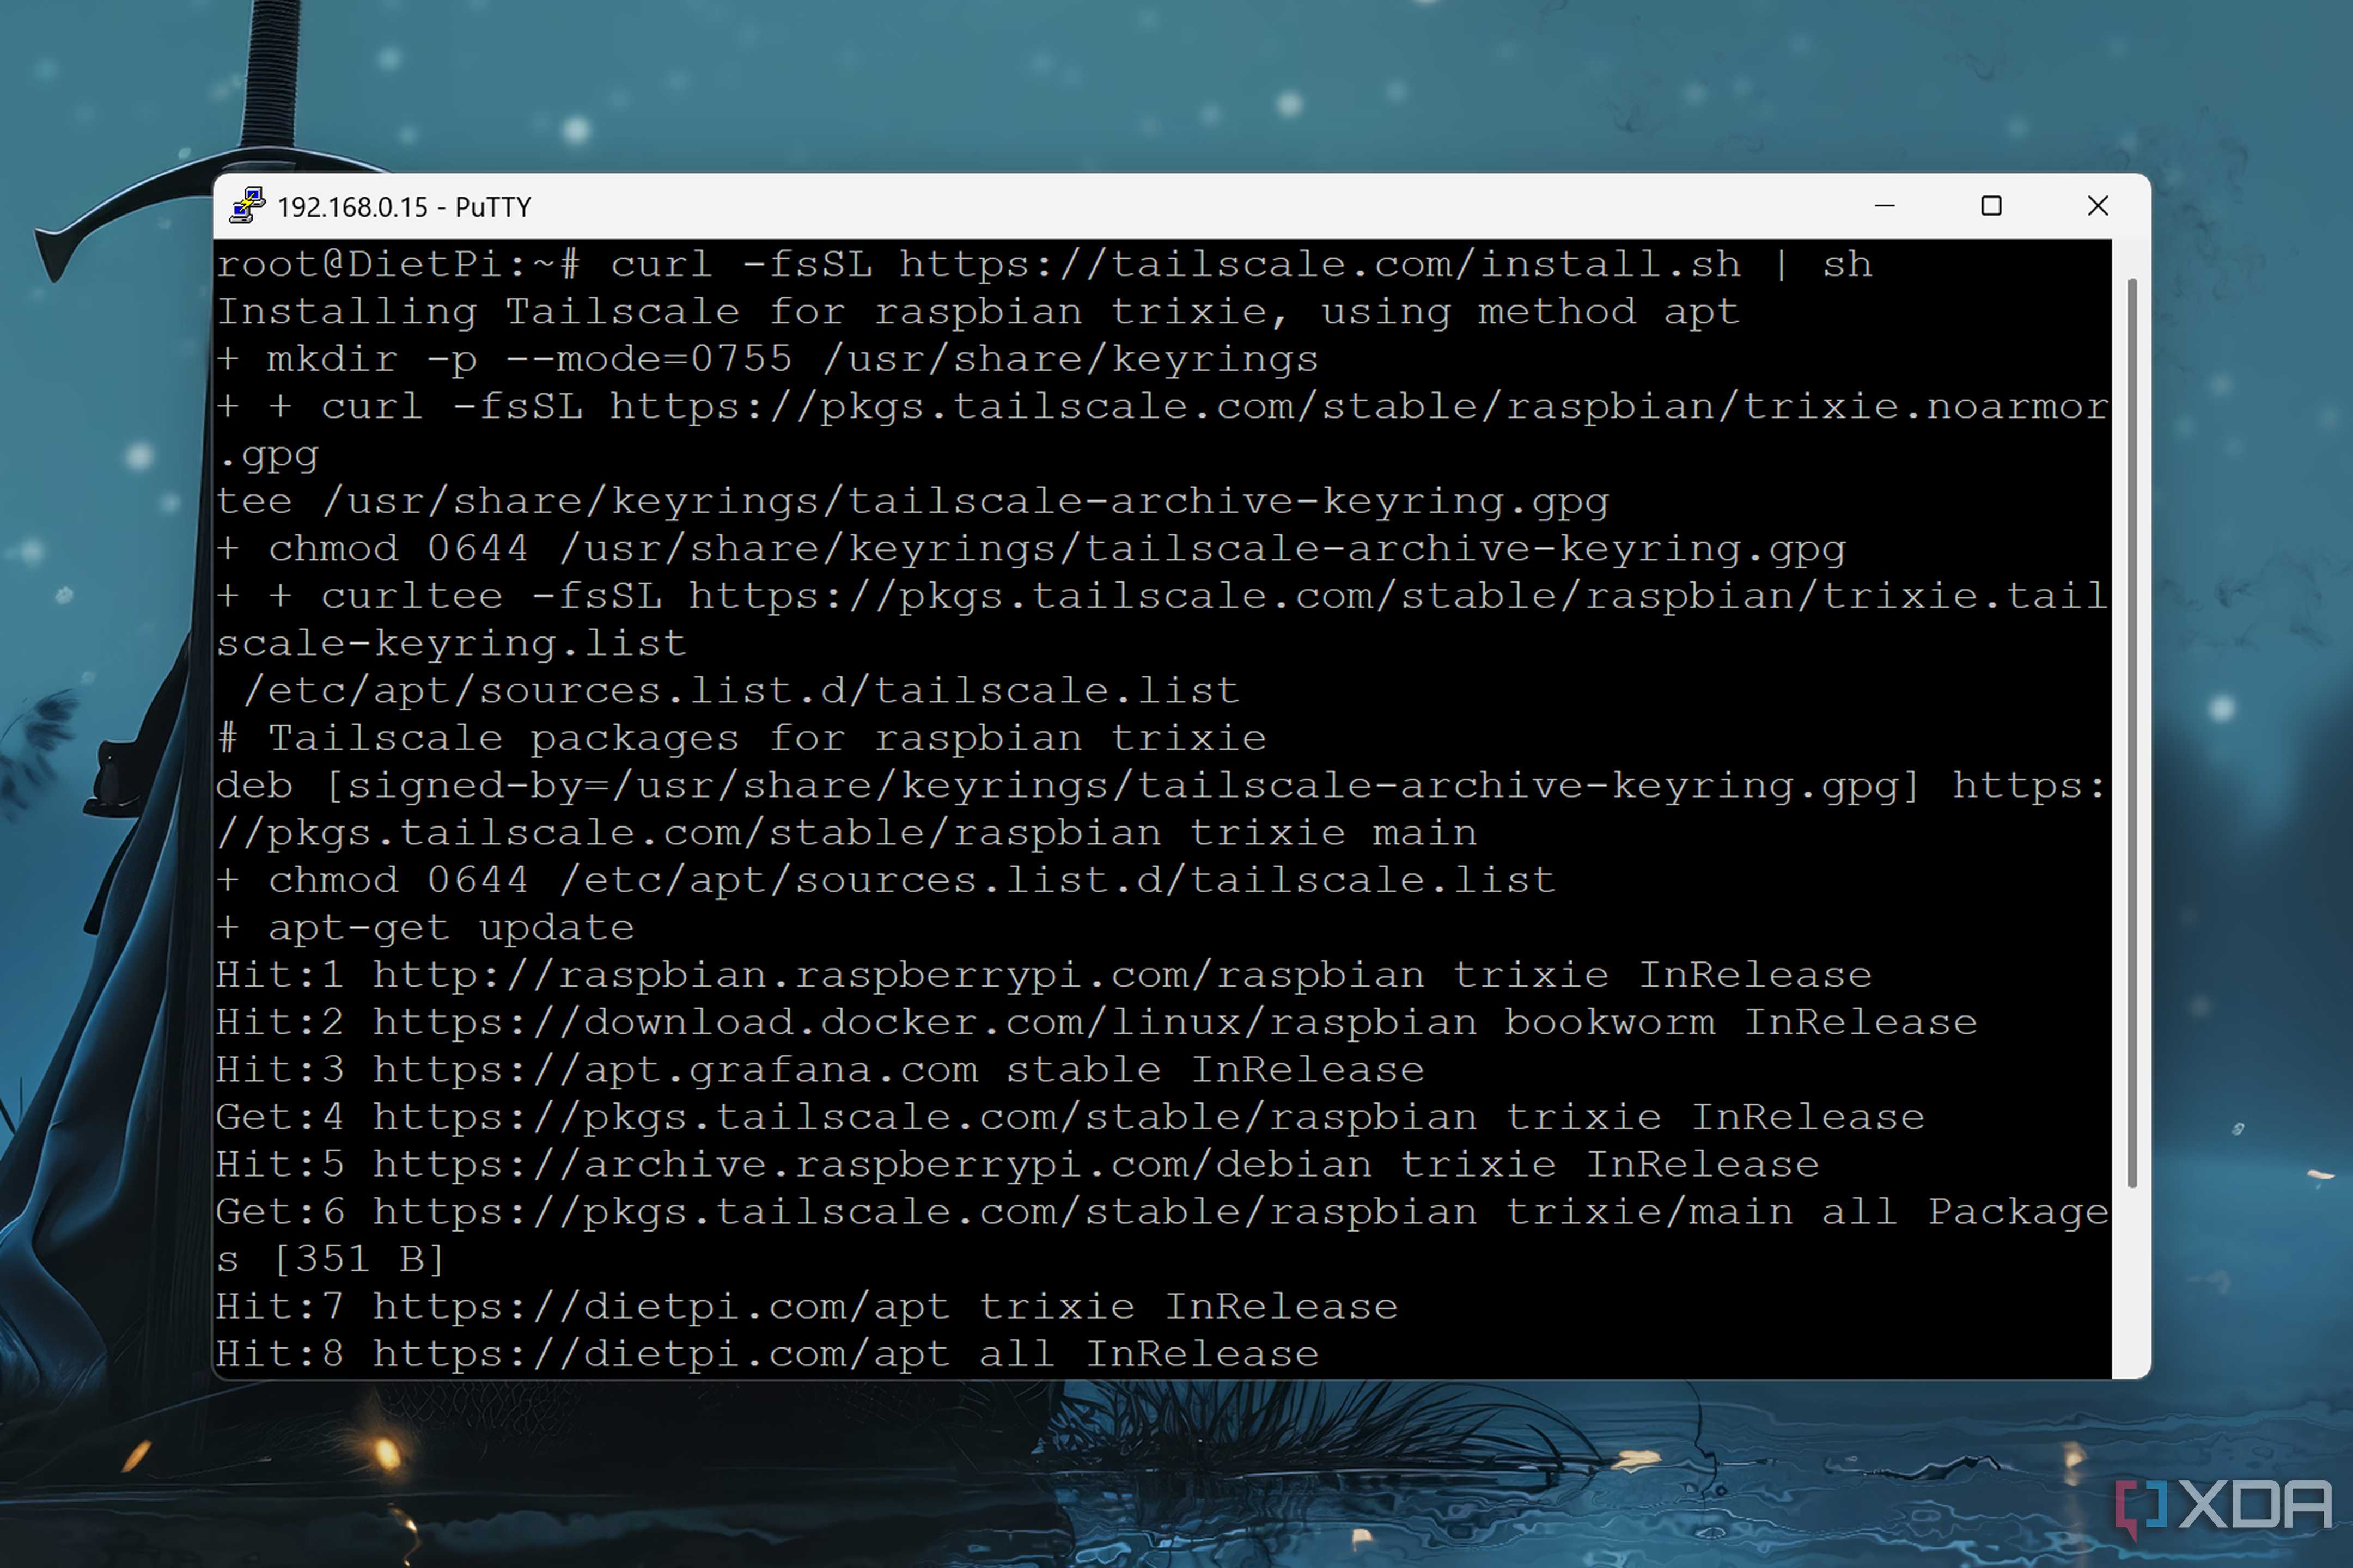Click the 'deb [signed-by=' line
Viewport: 2353px width, 1568px height.
coord(1162,786)
